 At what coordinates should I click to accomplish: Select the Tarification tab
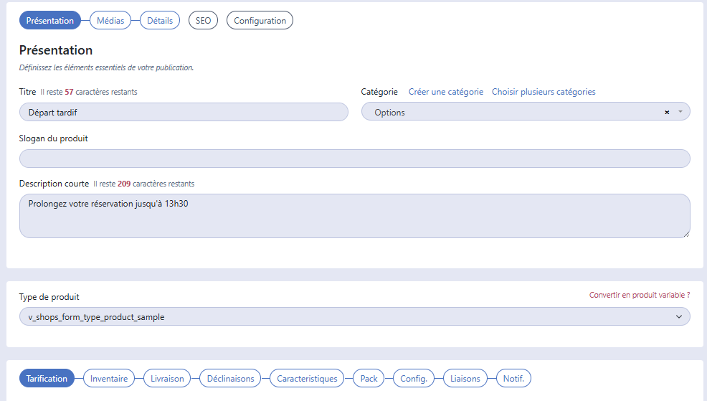(47, 379)
